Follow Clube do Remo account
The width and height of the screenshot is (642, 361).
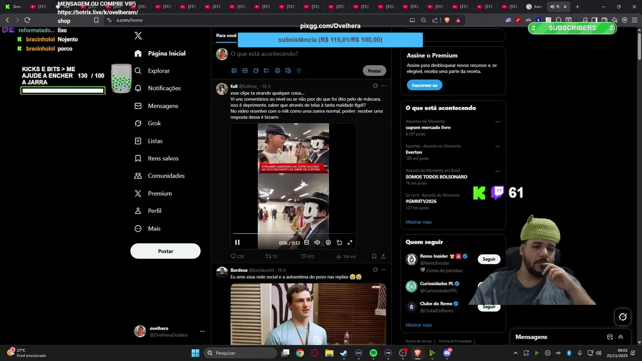tap(489, 307)
